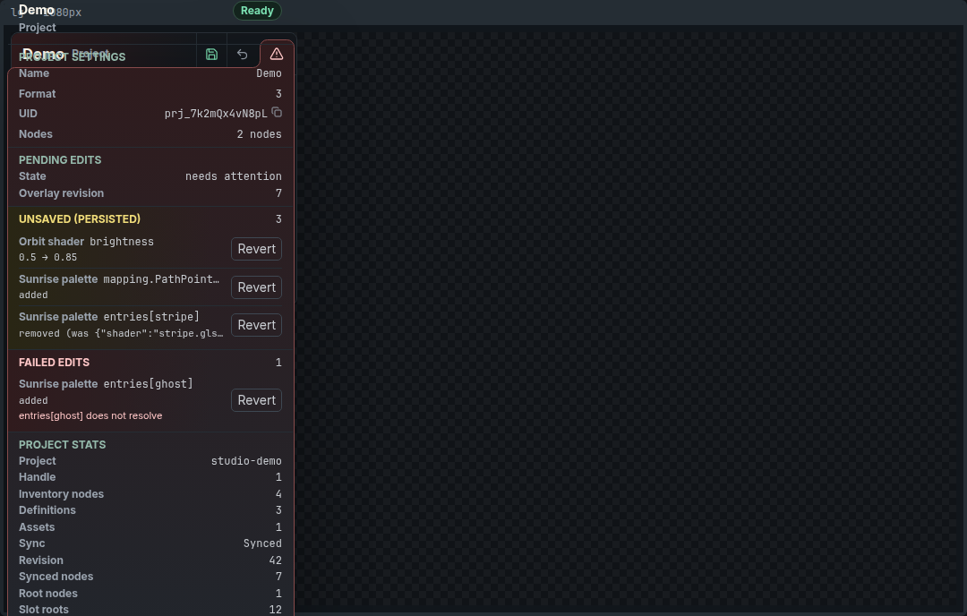Click the '0.5 → 0.85' brightness change text

pyautogui.click(x=48, y=258)
